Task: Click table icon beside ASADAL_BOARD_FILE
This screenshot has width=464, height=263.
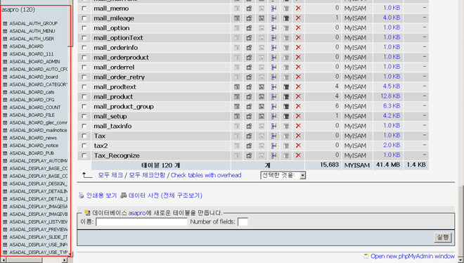Action: click(5, 115)
